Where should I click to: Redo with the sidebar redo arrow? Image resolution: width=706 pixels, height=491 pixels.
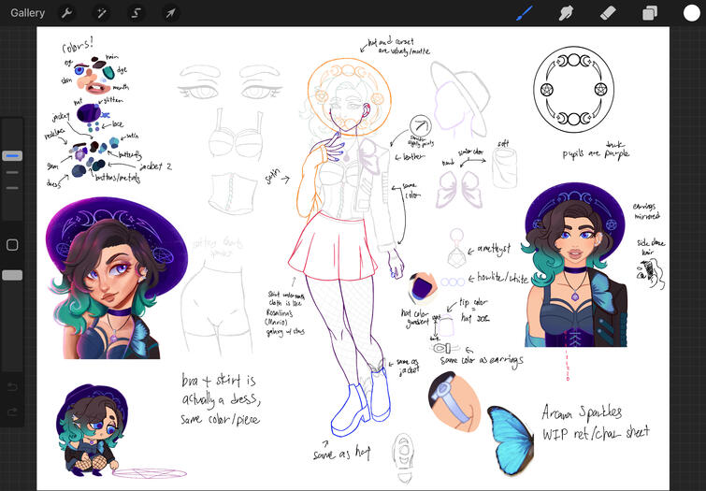[12, 412]
